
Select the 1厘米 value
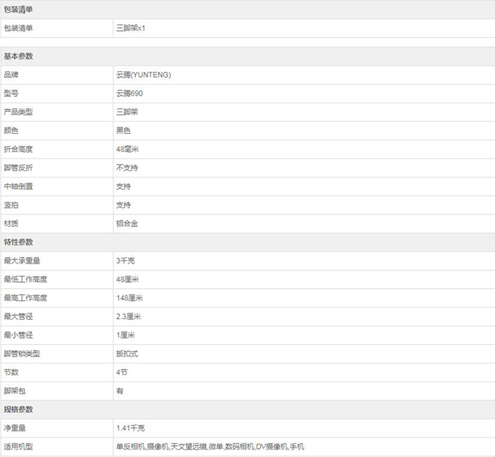coord(125,335)
